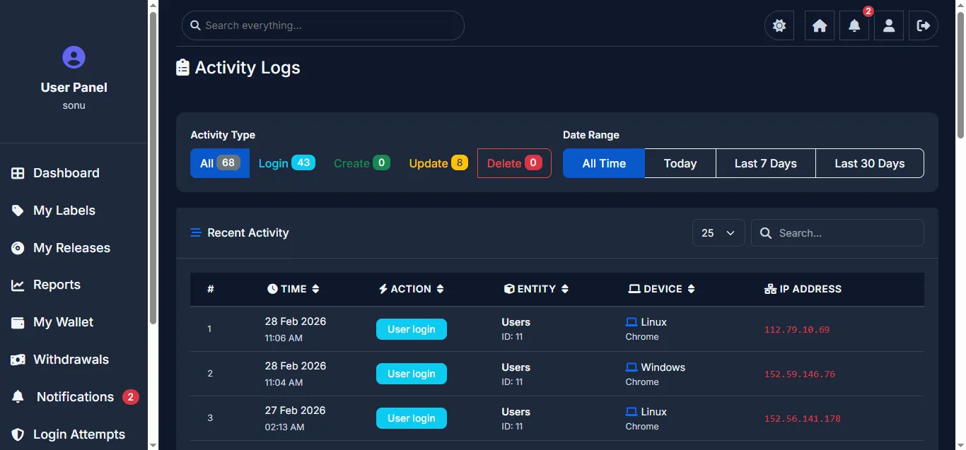Click the magnifier icon in table search

765,233
